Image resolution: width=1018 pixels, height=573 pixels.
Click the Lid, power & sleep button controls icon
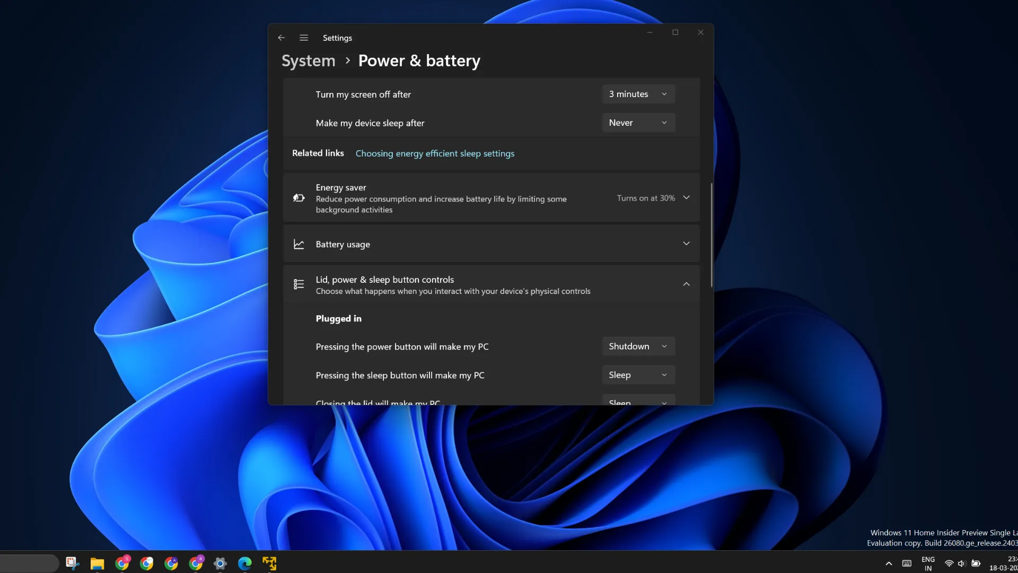tap(299, 284)
